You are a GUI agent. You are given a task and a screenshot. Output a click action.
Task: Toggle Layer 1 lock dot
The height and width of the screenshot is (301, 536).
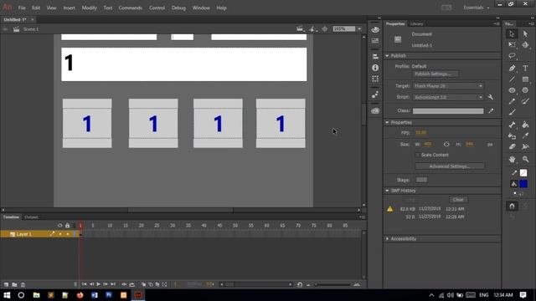click(x=68, y=234)
